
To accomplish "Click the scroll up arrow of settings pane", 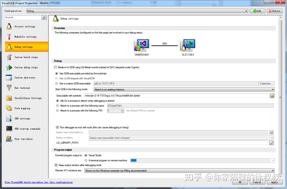I will point(280,18).
